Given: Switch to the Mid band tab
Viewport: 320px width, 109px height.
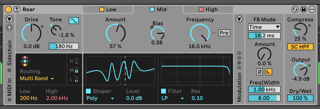Looking at the screenshot, I should pos(158,9).
